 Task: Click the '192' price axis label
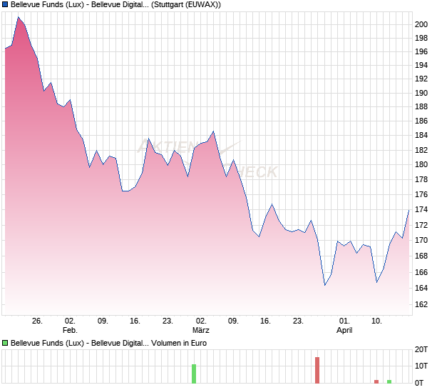[x=421, y=79]
